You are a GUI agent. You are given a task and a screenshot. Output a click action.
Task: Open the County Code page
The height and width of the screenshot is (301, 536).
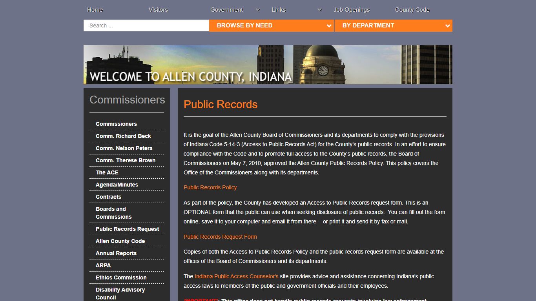click(412, 10)
